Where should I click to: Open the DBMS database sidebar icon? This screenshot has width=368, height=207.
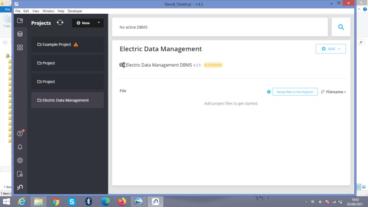(x=20, y=34)
